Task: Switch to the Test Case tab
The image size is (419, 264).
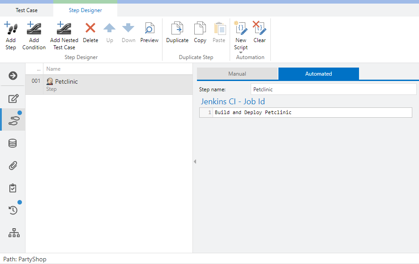Action: (26, 10)
